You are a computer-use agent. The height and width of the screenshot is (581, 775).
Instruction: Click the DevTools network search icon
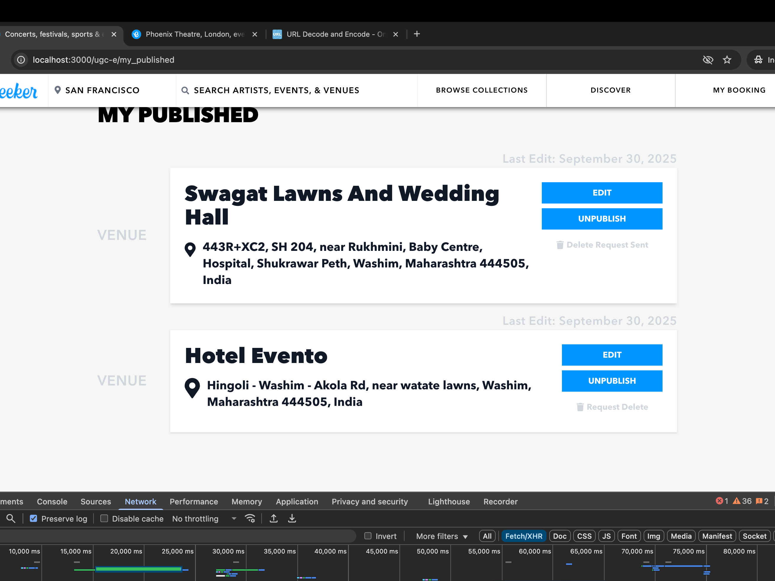pos(11,518)
